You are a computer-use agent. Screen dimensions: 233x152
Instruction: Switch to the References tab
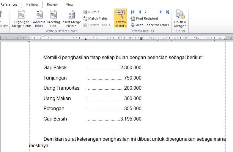pos(9,4)
